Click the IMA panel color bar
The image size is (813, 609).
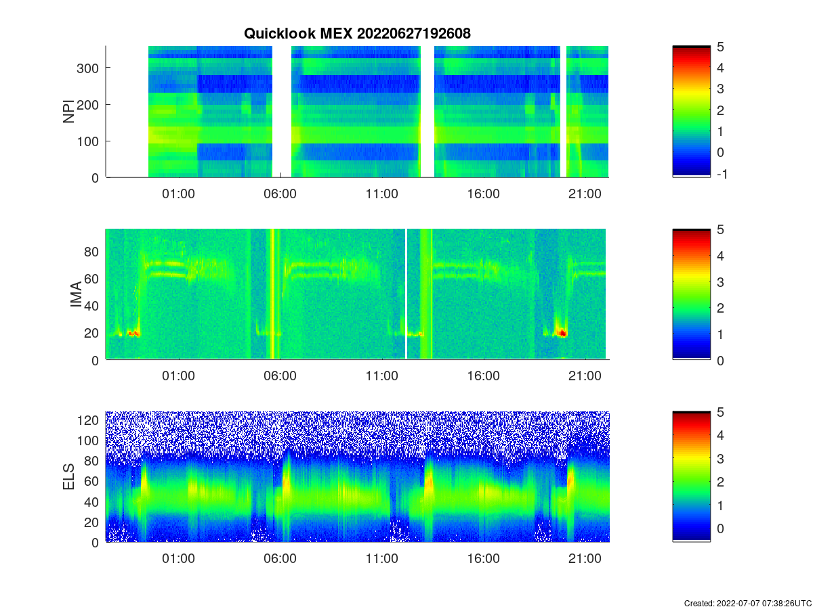coord(692,294)
